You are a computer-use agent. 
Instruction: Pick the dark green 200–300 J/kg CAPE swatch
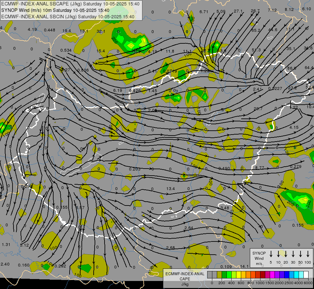click(x=224, y=275)
